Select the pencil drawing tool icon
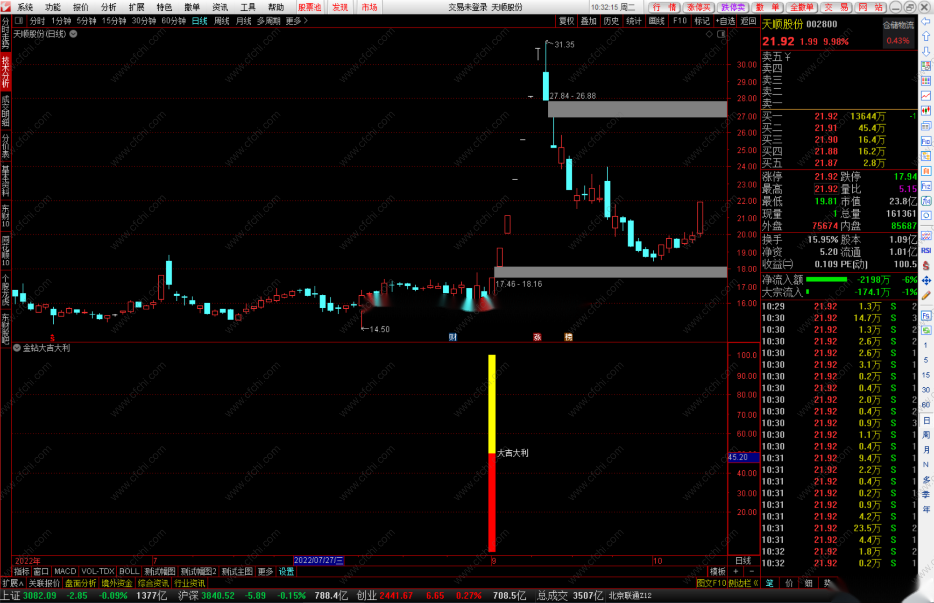Screen dimensions: 934x603 pyautogui.click(x=926, y=295)
